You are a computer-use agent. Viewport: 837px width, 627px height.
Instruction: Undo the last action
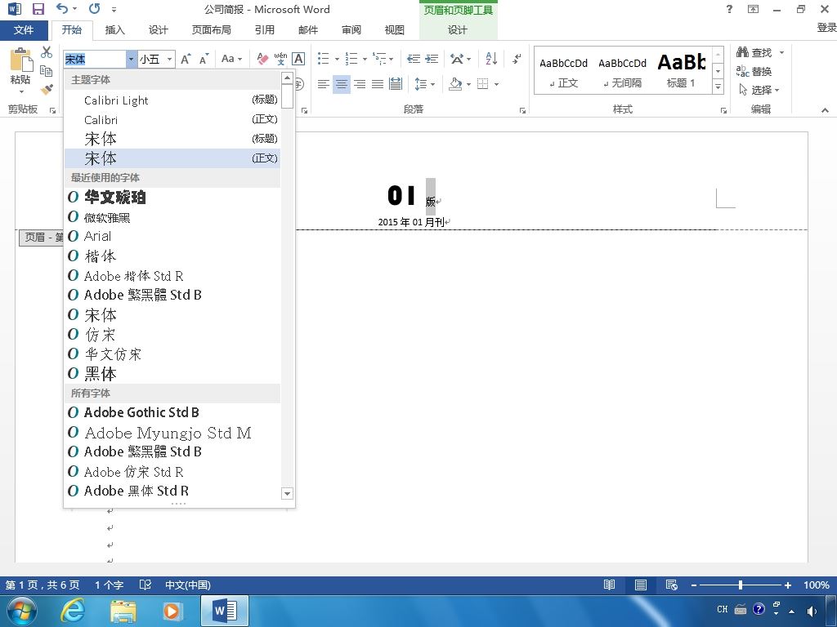tap(62, 9)
